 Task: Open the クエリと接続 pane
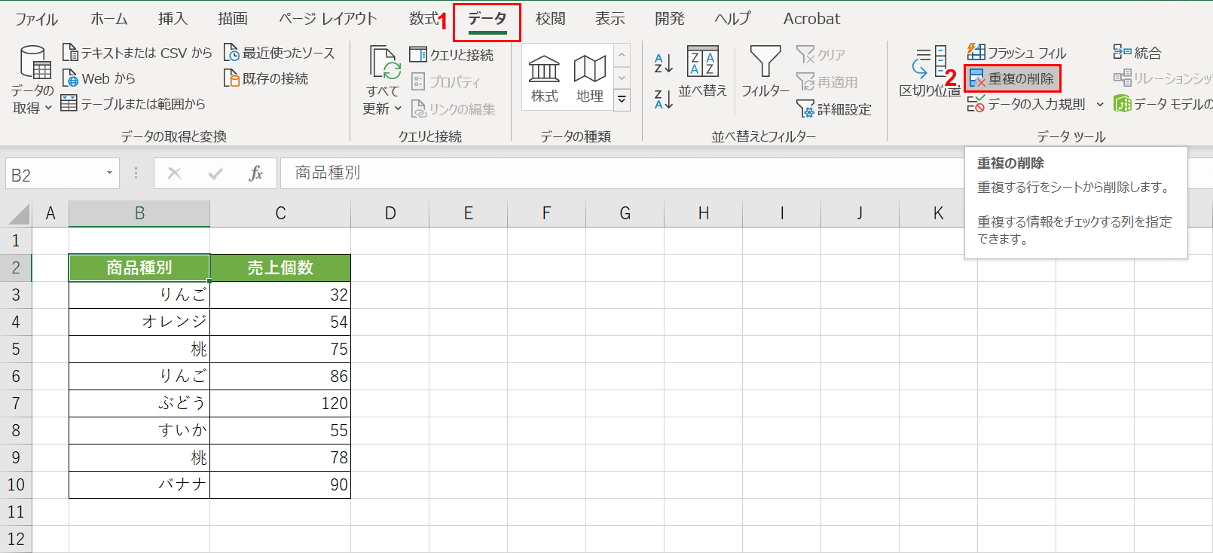pyautogui.click(x=451, y=54)
